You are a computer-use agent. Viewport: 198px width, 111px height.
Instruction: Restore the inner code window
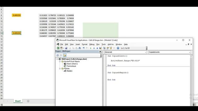click(x=188, y=44)
